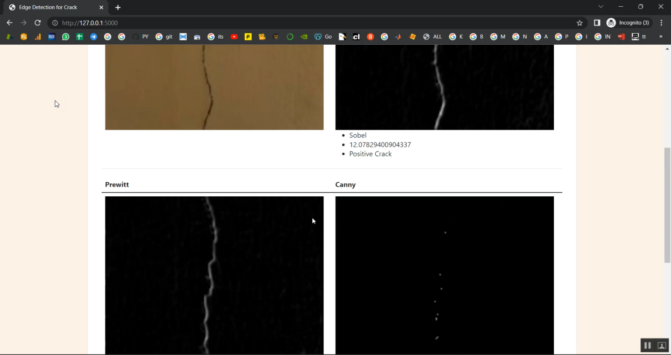Toggle the browser side panel
The image size is (671, 355).
click(597, 23)
